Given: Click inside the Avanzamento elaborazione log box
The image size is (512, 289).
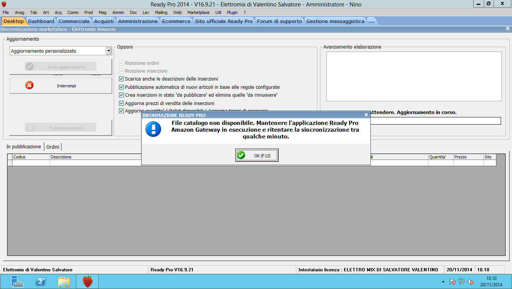Looking at the screenshot, I should (x=414, y=76).
